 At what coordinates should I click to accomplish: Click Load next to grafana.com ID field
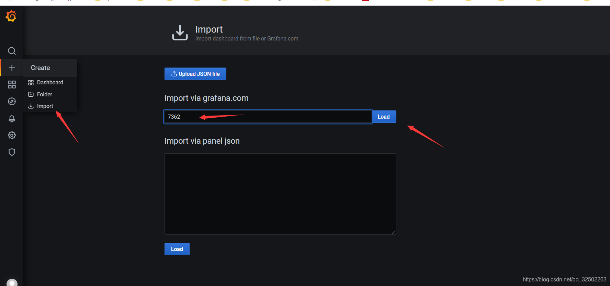point(384,117)
